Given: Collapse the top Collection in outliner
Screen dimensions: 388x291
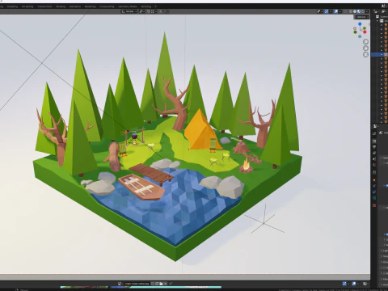Looking at the screenshot, I should (377, 21).
